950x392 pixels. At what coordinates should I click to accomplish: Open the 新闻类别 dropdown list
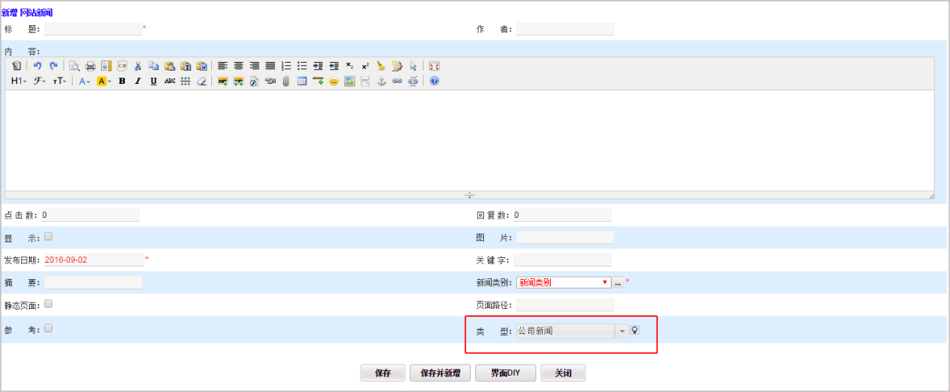click(604, 282)
